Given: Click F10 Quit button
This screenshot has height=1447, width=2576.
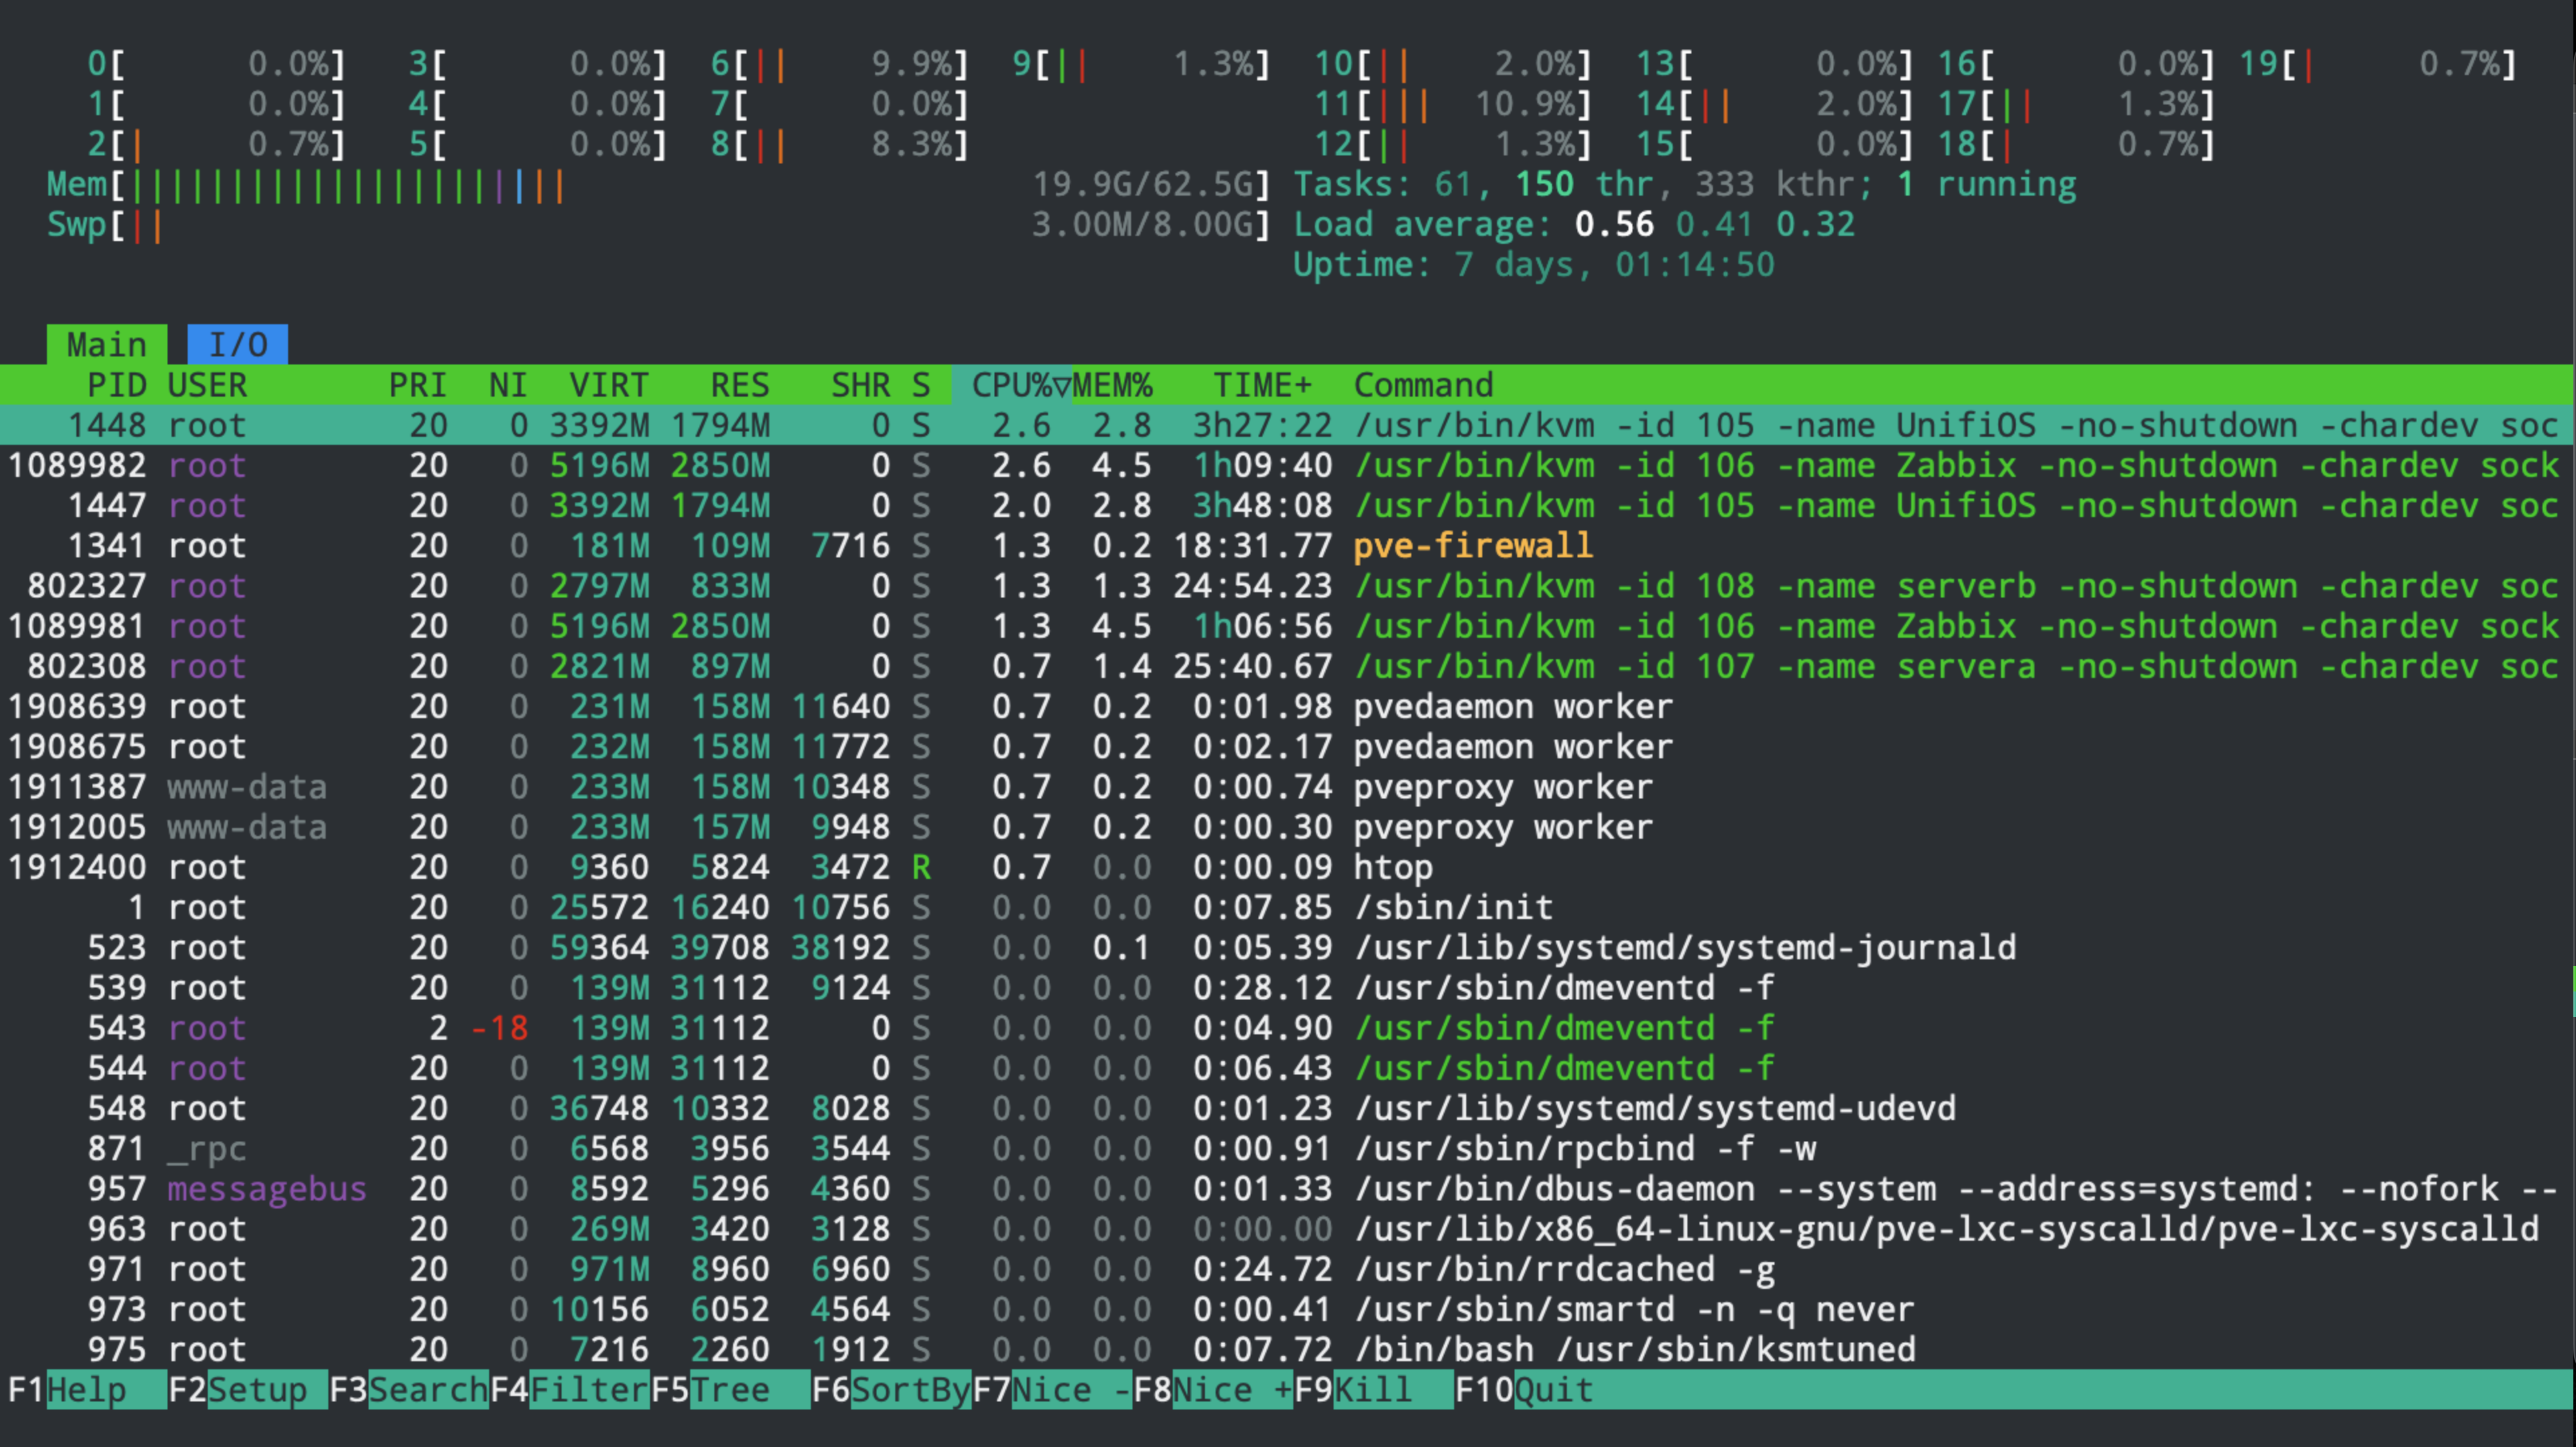Looking at the screenshot, I should click(1525, 1390).
